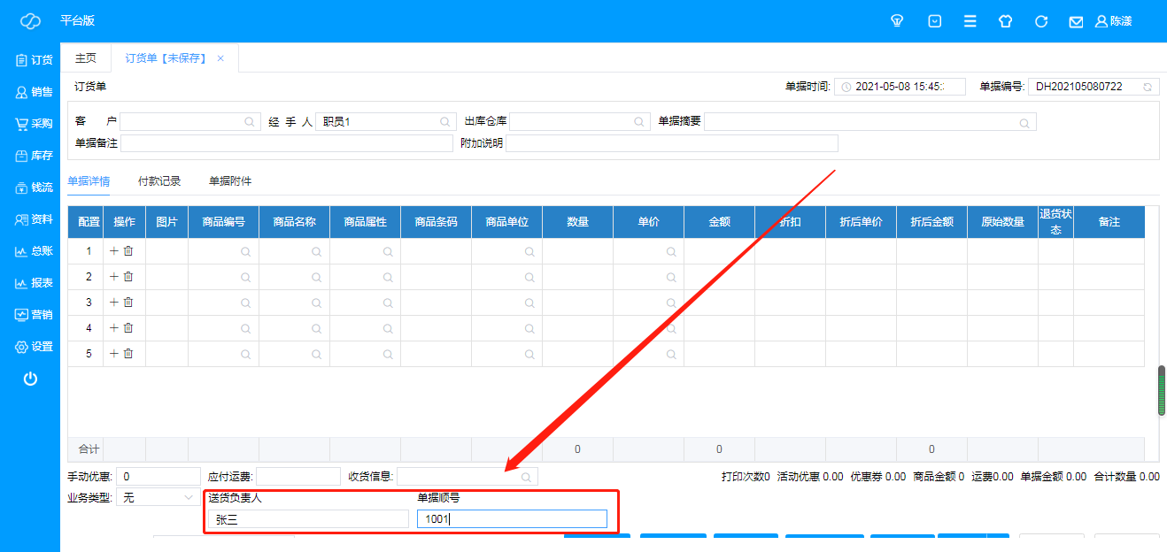Viewport: 1167px width, 552px height.
Task: Search 商品属性 in row 3
Action: click(388, 303)
